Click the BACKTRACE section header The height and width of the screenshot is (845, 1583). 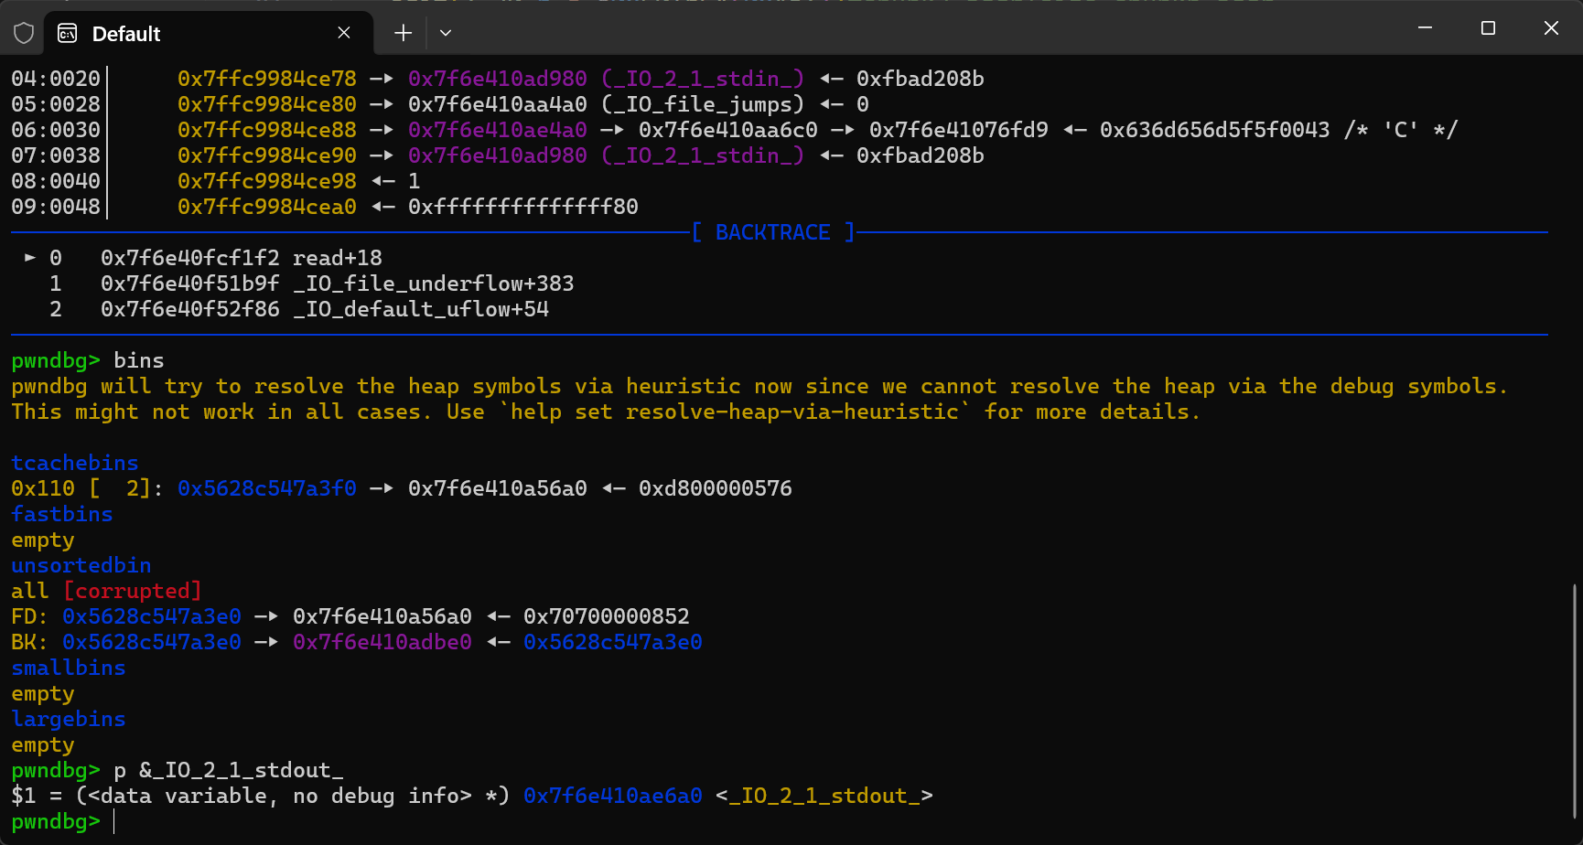point(772,232)
